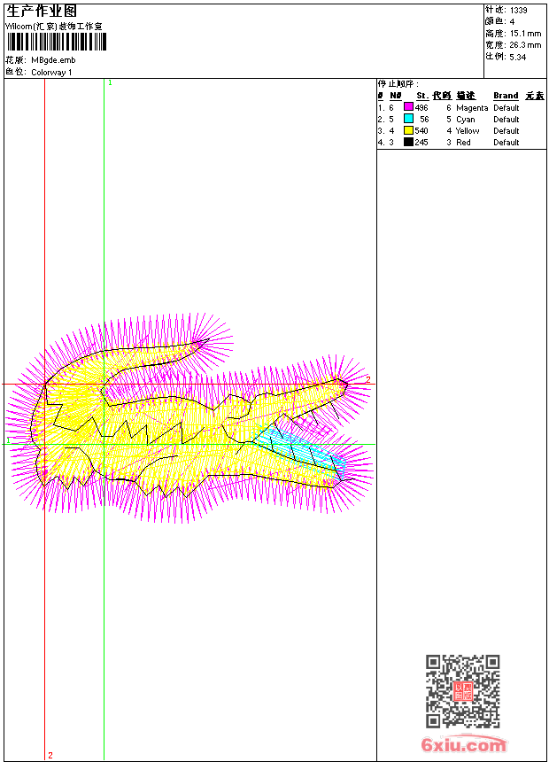Select the Cyan description text
The image size is (549, 762).
(466, 119)
